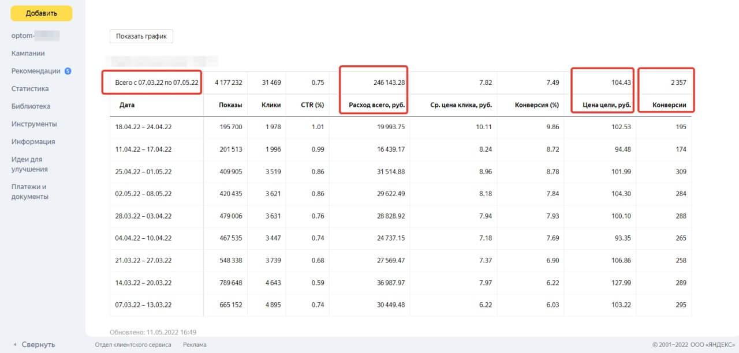This screenshot has height=353, width=739.
Task: Click total goal price 104.43
Action: pos(622,82)
